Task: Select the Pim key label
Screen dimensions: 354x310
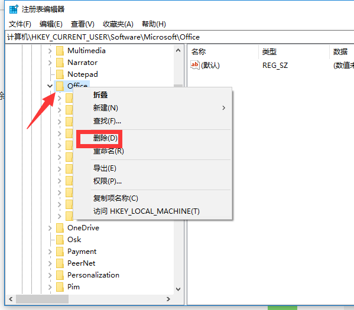Action: (x=74, y=287)
